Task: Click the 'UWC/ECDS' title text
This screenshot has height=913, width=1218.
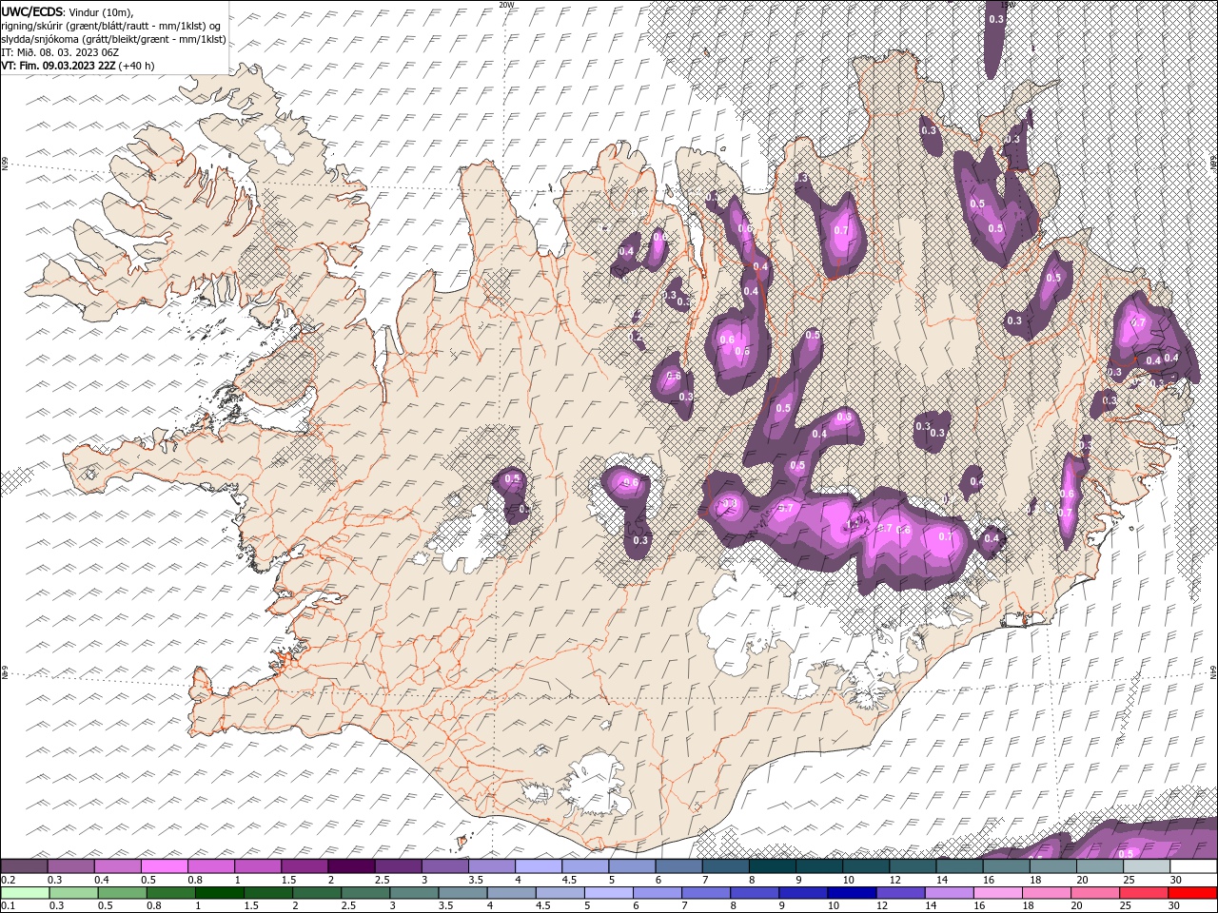Action: click(x=32, y=11)
